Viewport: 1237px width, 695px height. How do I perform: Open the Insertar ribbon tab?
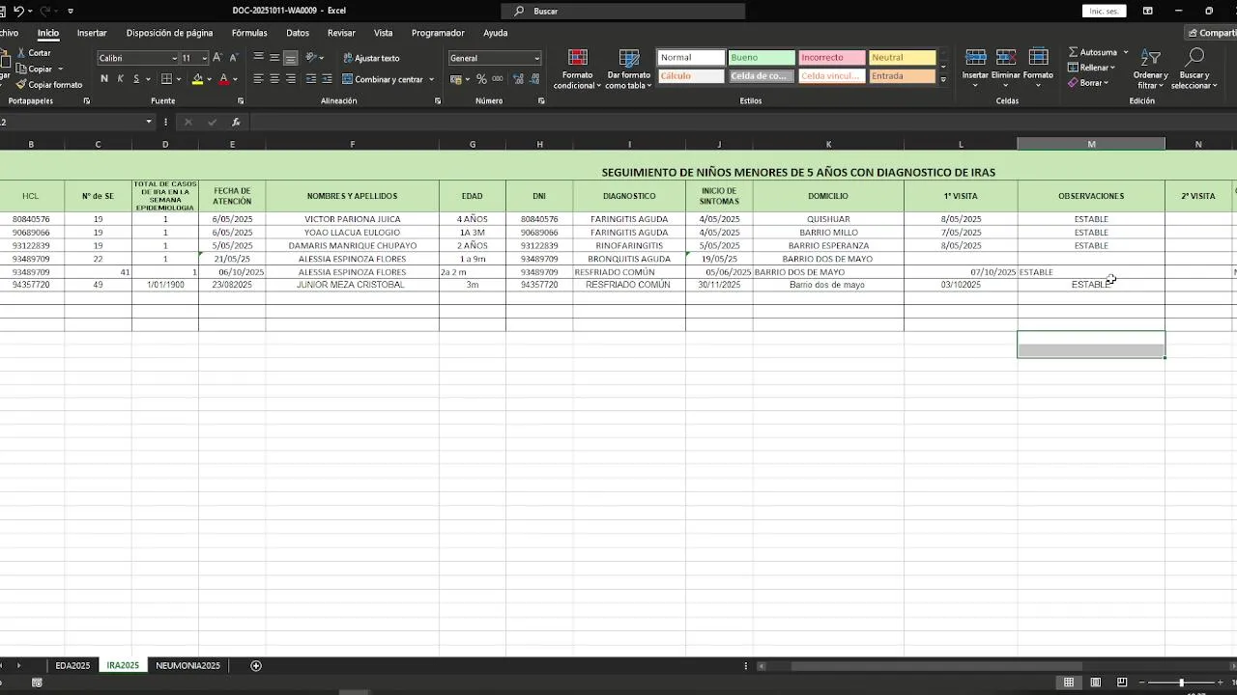click(92, 33)
